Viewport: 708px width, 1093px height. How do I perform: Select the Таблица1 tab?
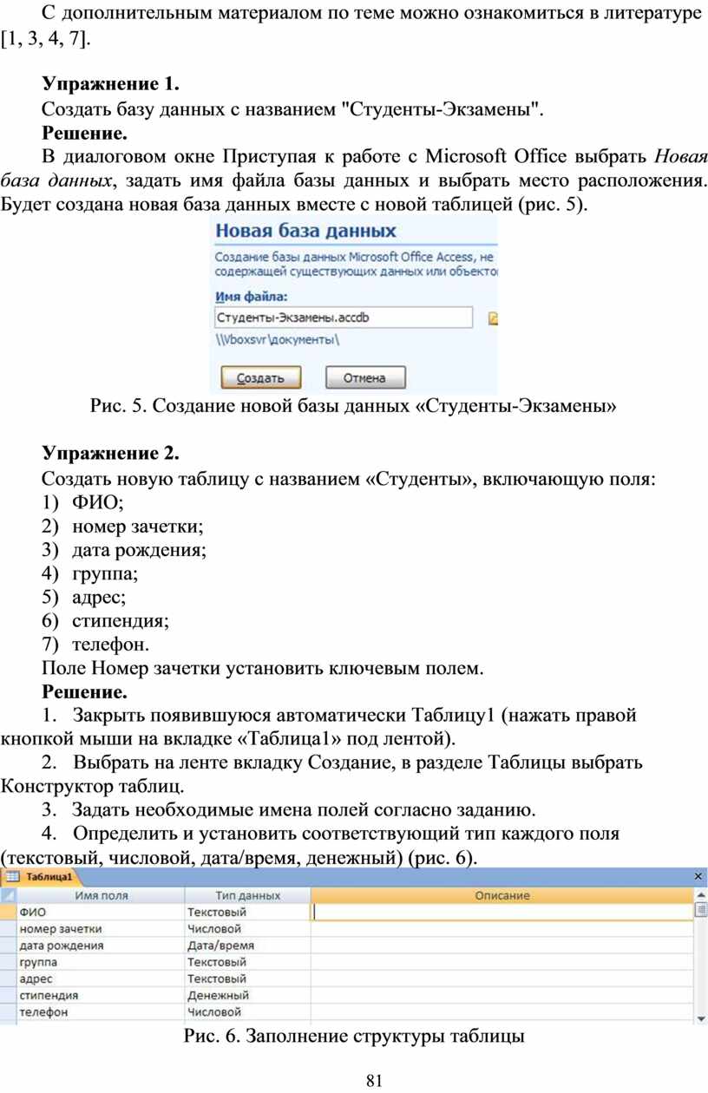click(x=41, y=877)
